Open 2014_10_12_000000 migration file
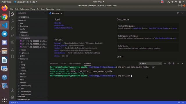186x104 pixels. (x=32, y=41)
